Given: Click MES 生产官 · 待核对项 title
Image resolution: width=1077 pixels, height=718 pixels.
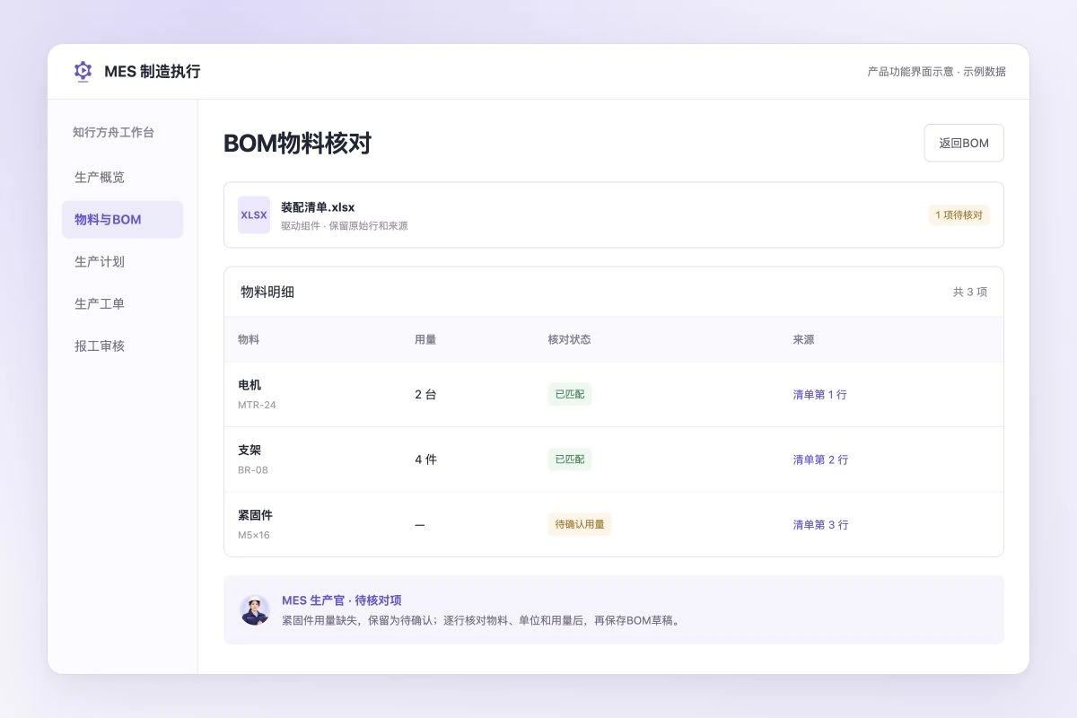Looking at the screenshot, I should point(342,600).
